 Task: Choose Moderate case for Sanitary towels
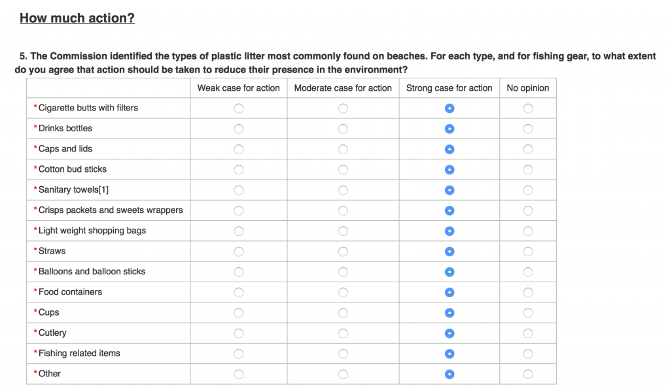[x=343, y=190]
